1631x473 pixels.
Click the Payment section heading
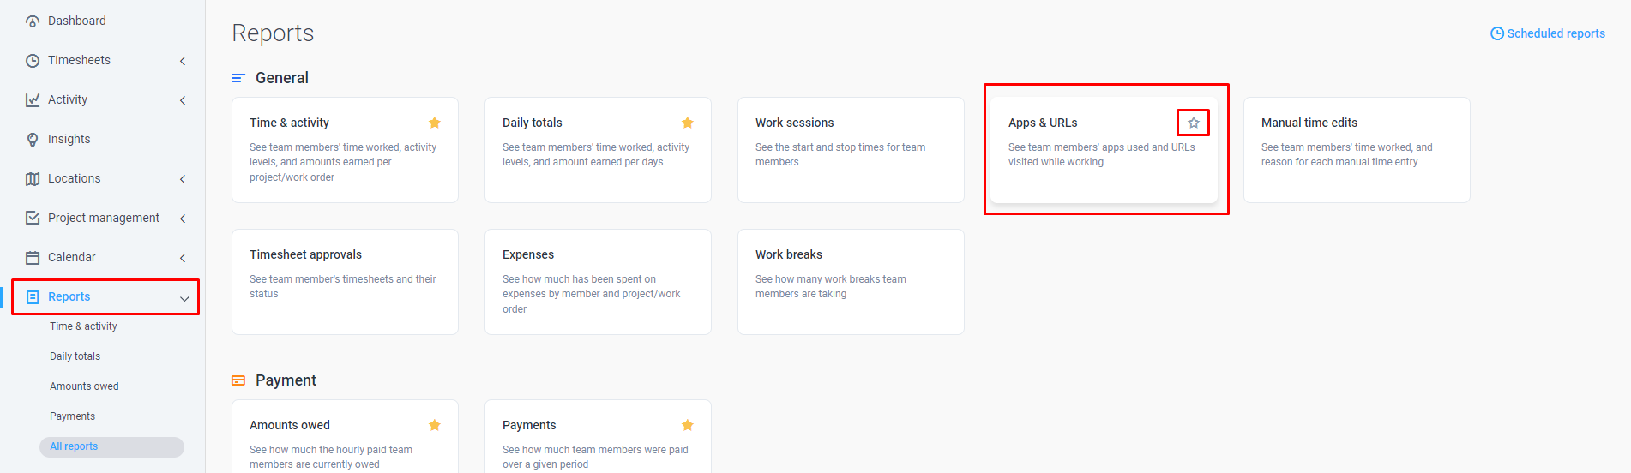tap(286, 380)
